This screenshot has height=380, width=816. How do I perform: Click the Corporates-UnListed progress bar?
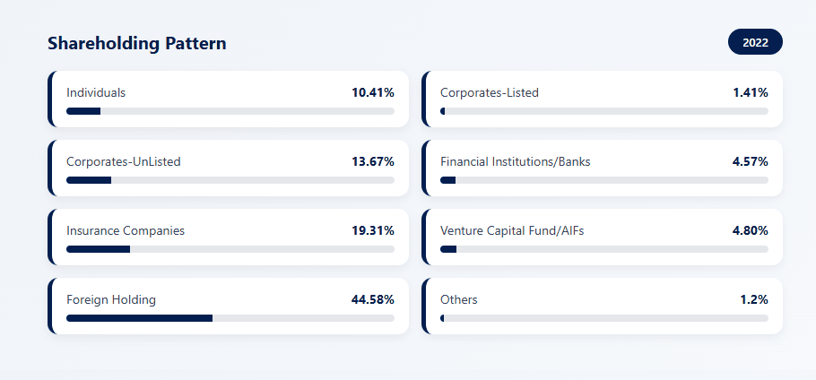pyautogui.click(x=230, y=180)
